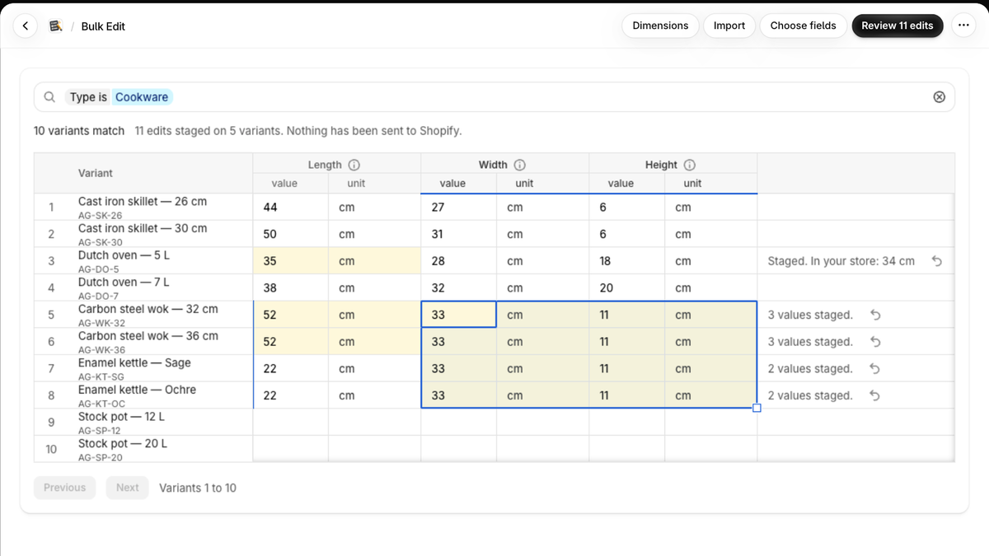989x556 pixels.
Task: Open the three-dots more options menu
Action: pos(963,26)
